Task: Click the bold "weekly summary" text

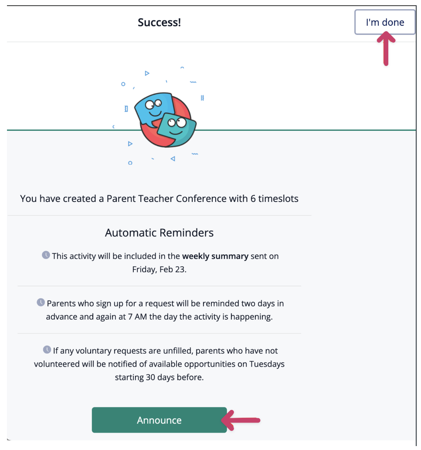Action: coord(215,256)
